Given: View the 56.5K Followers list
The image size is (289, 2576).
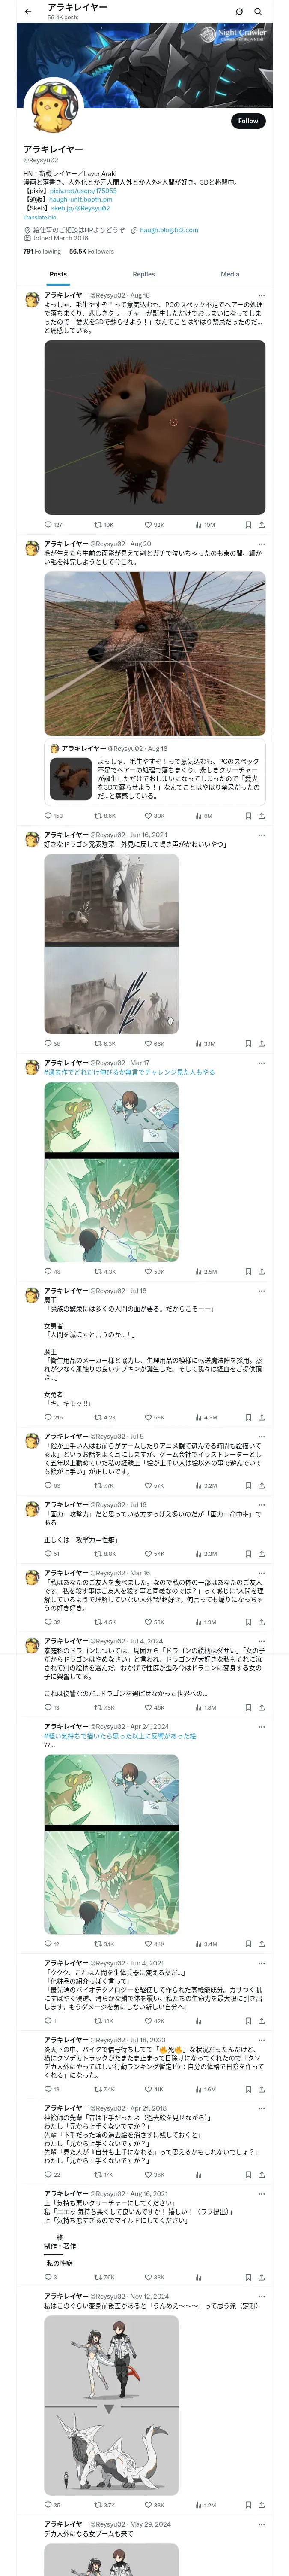Looking at the screenshot, I should coord(92,252).
